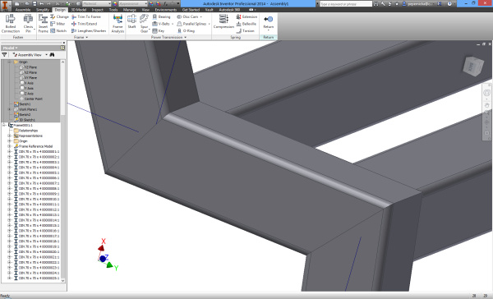
Task: Click the binoculars find icon in browser
Action: click(53, 55)
